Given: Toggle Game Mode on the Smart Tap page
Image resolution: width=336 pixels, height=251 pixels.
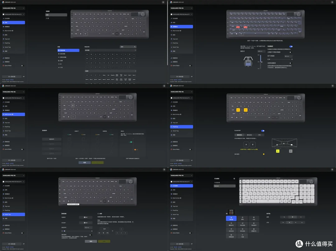Looking at the screenshot, I should pos(22,233).
